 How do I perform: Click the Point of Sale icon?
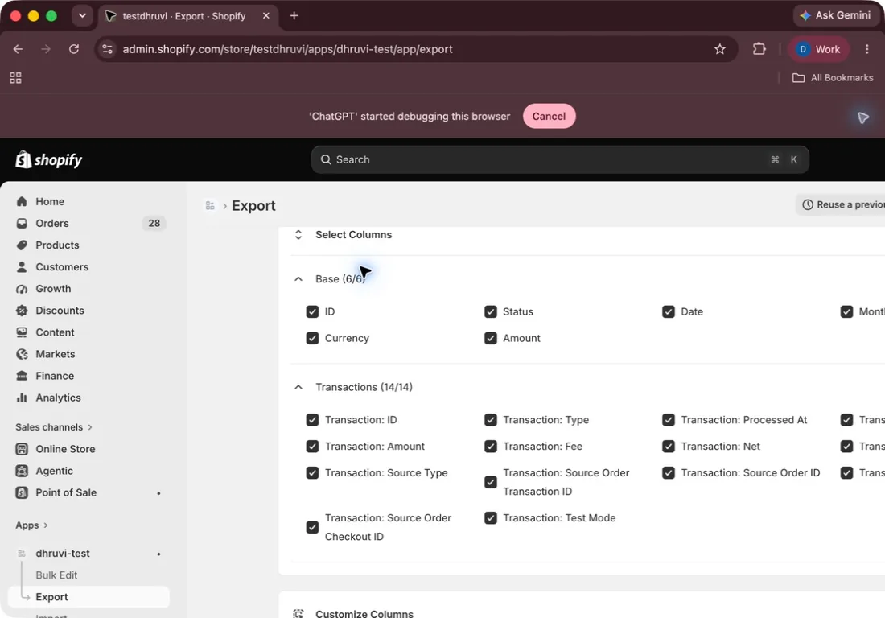(x=22, y=492)
